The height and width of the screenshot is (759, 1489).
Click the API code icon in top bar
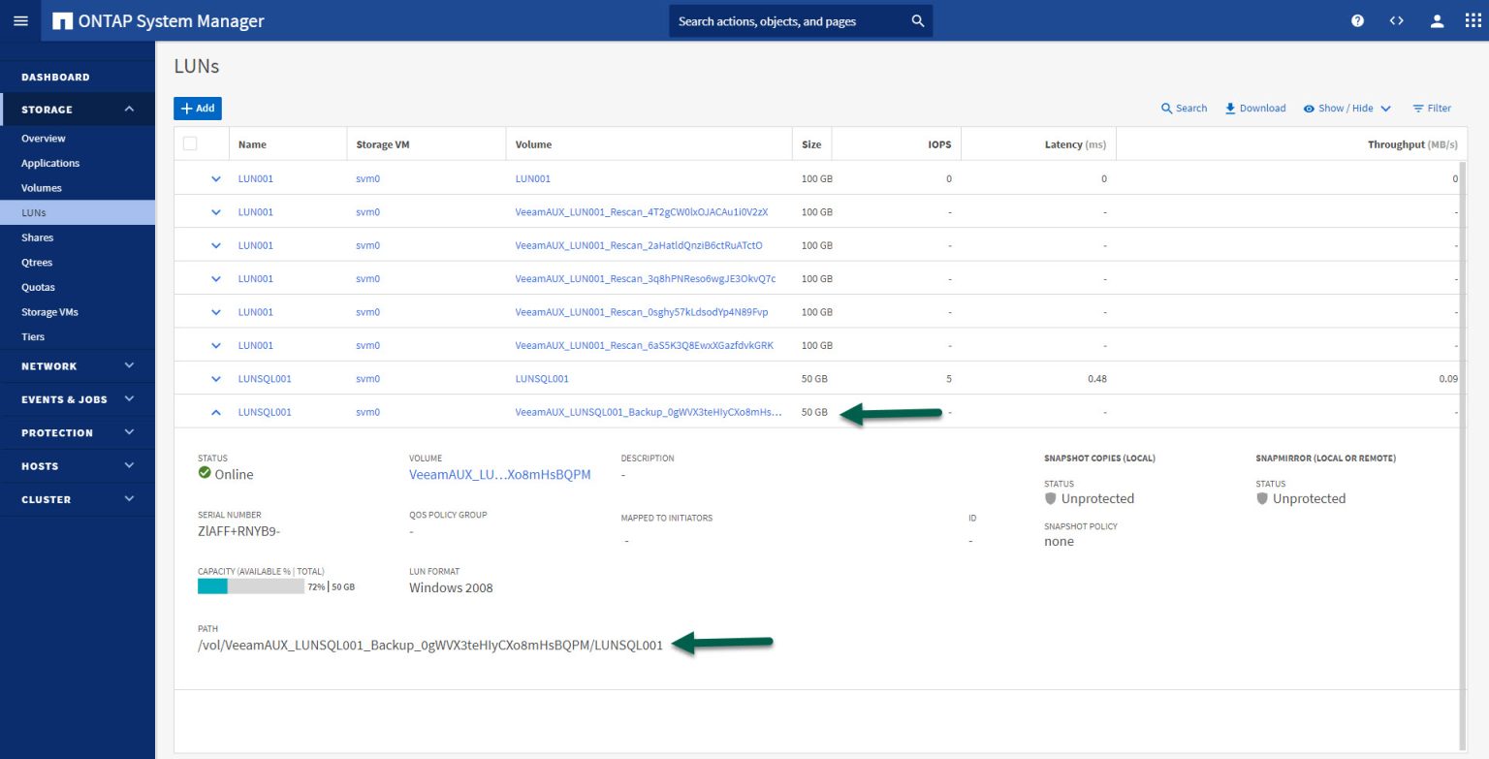click(x=1396, y=19)
